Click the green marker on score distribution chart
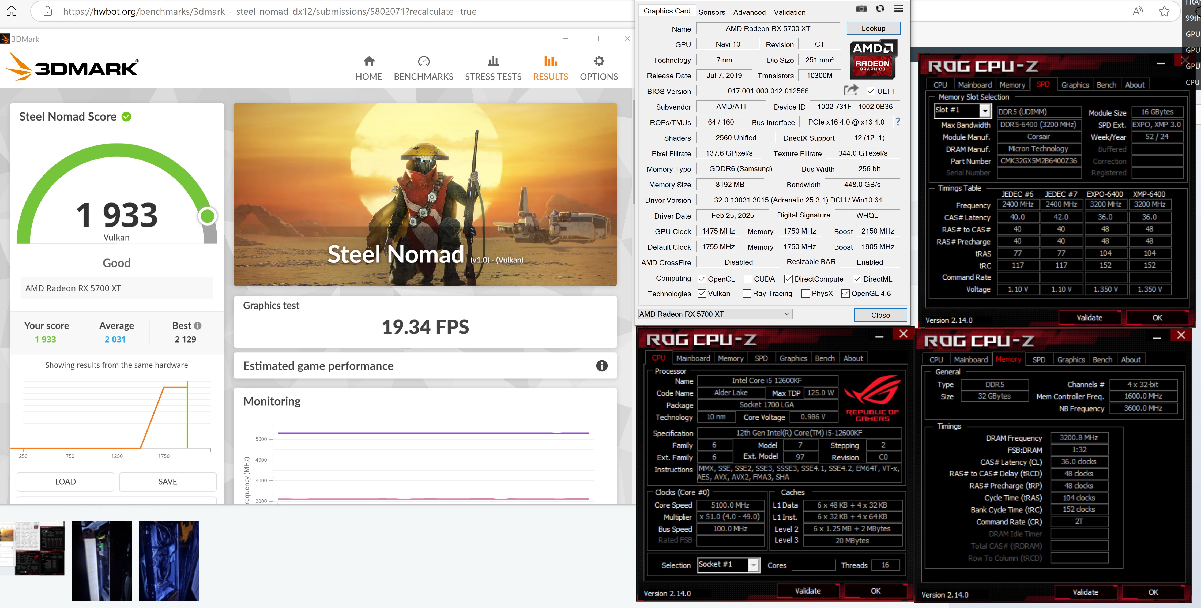The image size is (1201, 608). tap(187, 415)
